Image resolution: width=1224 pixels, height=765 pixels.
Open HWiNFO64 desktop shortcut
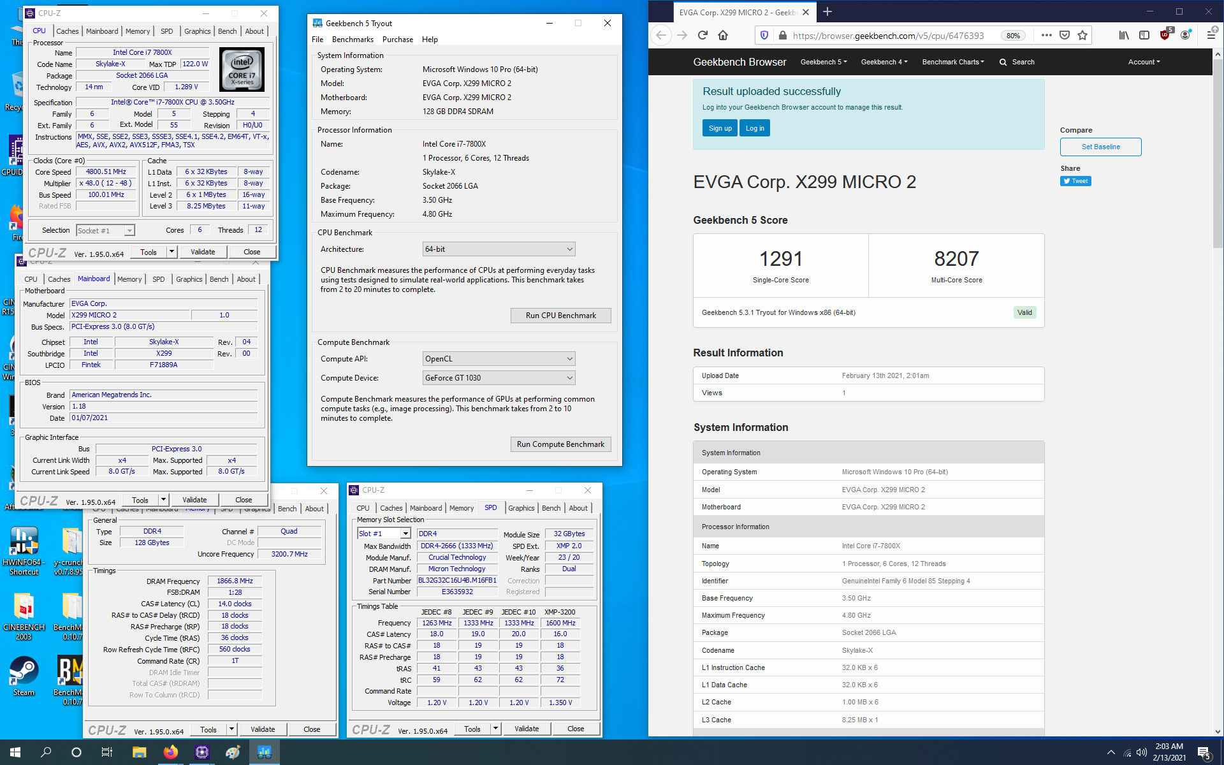click(24, 551)
